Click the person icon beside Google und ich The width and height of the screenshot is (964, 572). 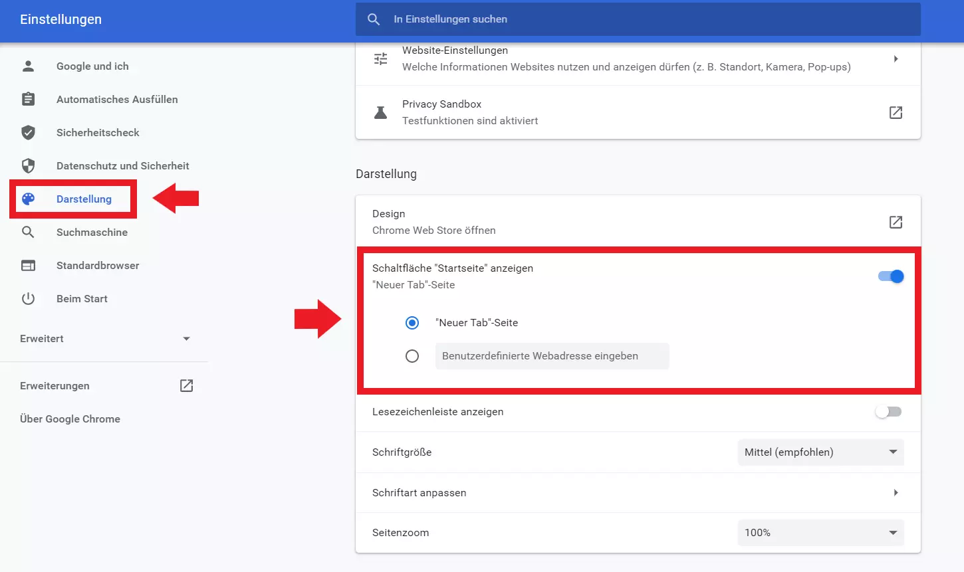click(28, 66)
